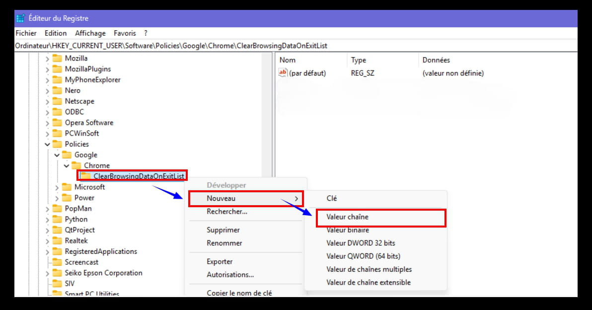This screenshot has height=310, width=592.
Task: Choose Valeur chaîne in the submenu
Action: (381, 217)
